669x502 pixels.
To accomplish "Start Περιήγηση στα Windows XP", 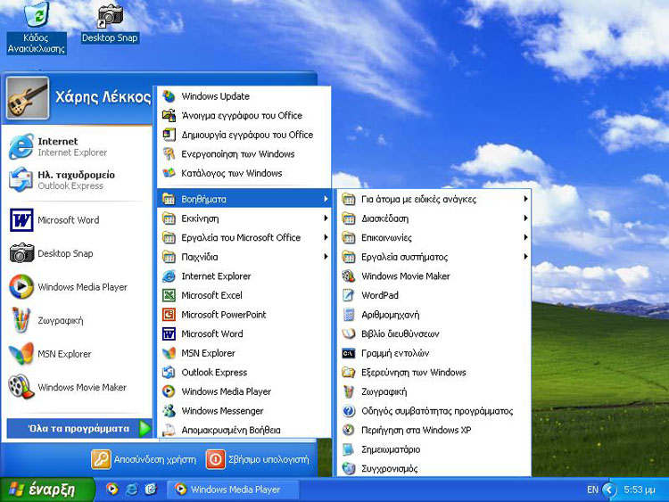I will pos(434,430).
